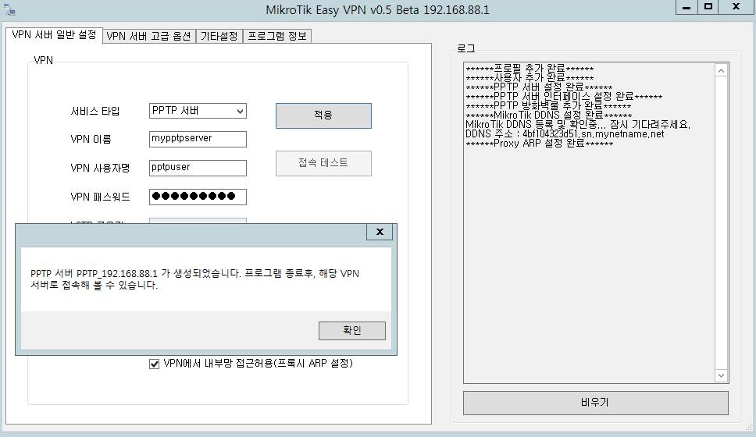
Task: Clear the log with 비우기 button
Action: (595, 403)
